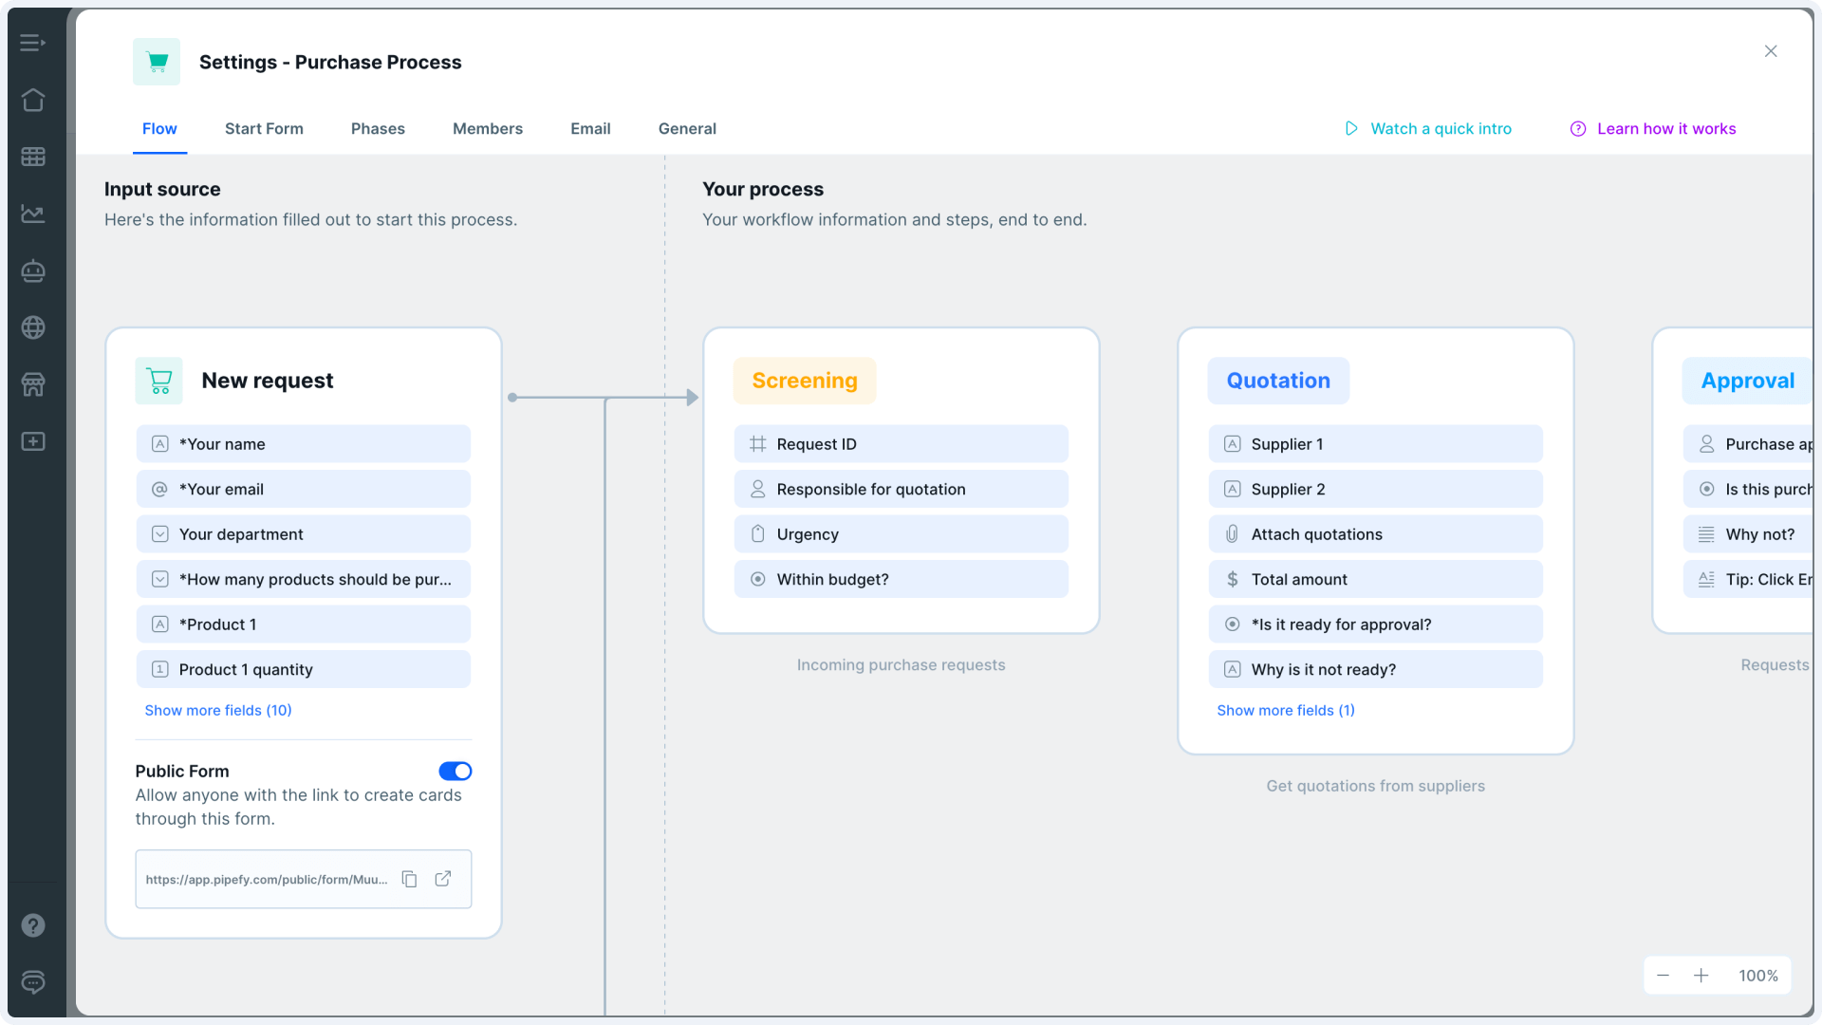Open public form in new tab icon

(x=443, y=879)
